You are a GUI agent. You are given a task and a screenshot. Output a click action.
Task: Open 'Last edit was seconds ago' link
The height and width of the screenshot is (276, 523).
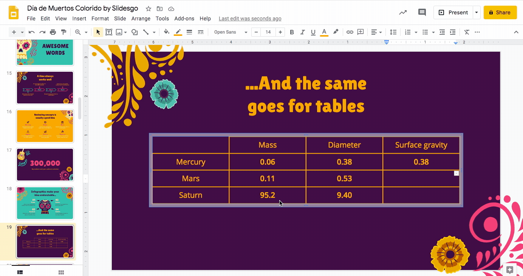(x=250, y=19)
